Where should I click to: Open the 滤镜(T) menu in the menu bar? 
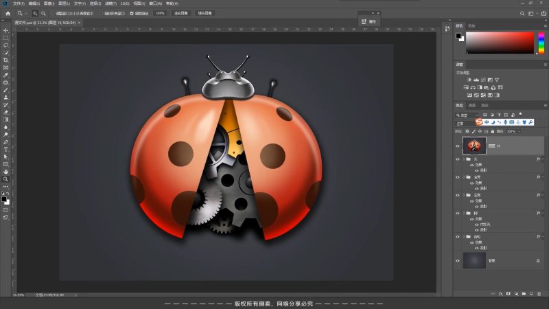pos(110,3)
